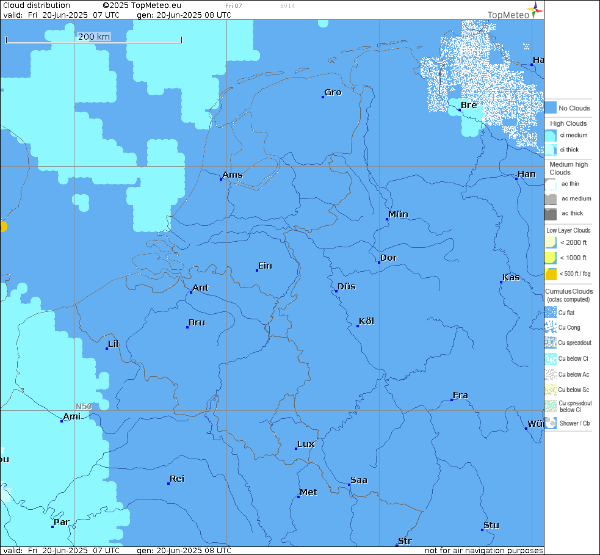Click the Han city label

tap(527, 174)
